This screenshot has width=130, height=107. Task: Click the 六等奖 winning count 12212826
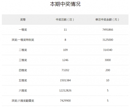pyautogui.click(x=65, y=91)
